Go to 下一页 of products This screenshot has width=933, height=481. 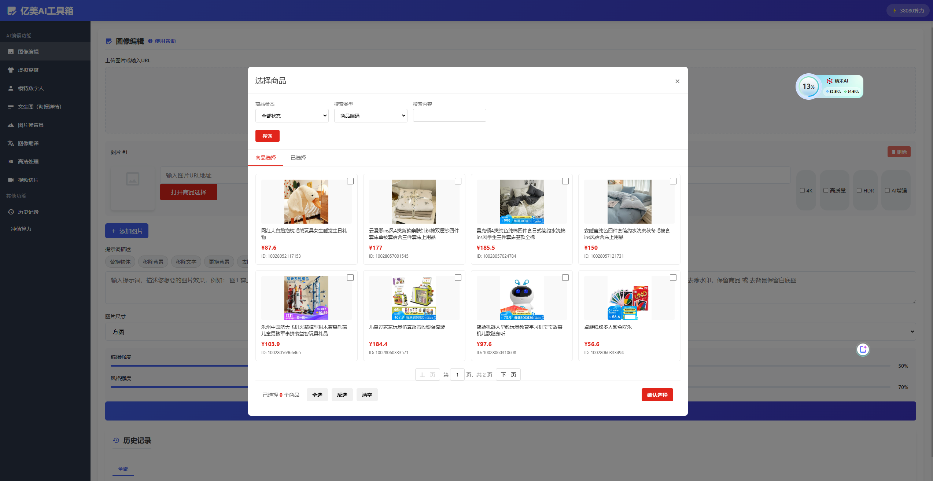coord(508,375)
